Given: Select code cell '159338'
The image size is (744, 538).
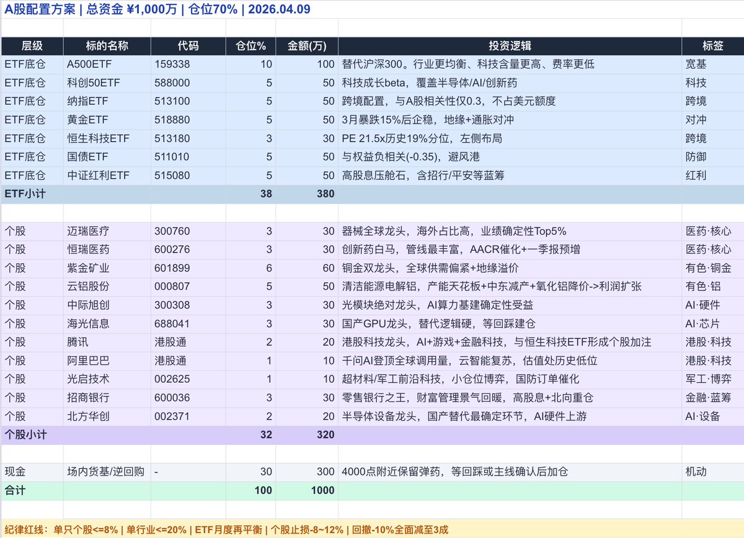Looking at the screenshot, I should pos(188,64).
